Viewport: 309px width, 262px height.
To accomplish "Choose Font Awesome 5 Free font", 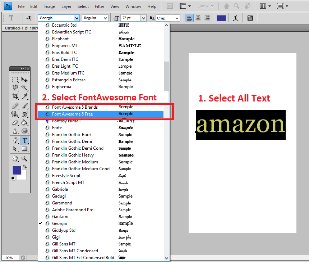I will point(101,114).
